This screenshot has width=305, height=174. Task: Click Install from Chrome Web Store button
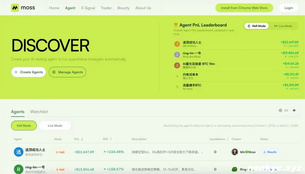point(244,8)
